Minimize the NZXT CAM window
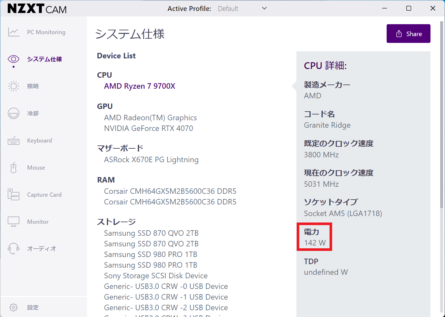The height and width of the screenshot is (317, 445). [x=384, y=8]
